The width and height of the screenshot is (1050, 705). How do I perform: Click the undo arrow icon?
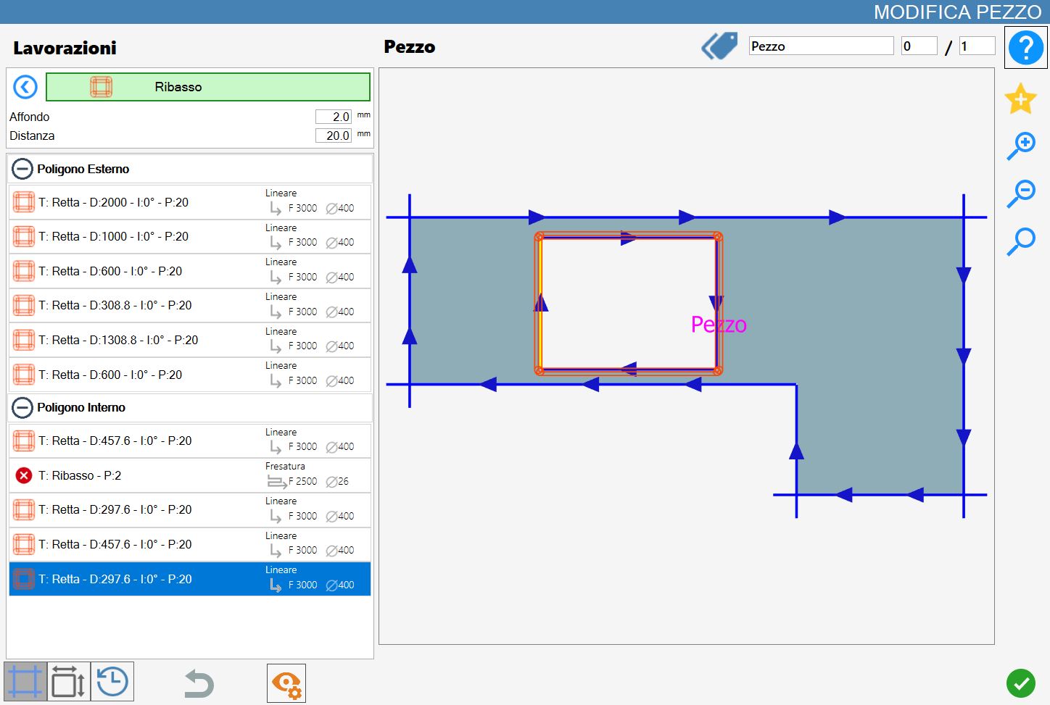coord(199,683)
